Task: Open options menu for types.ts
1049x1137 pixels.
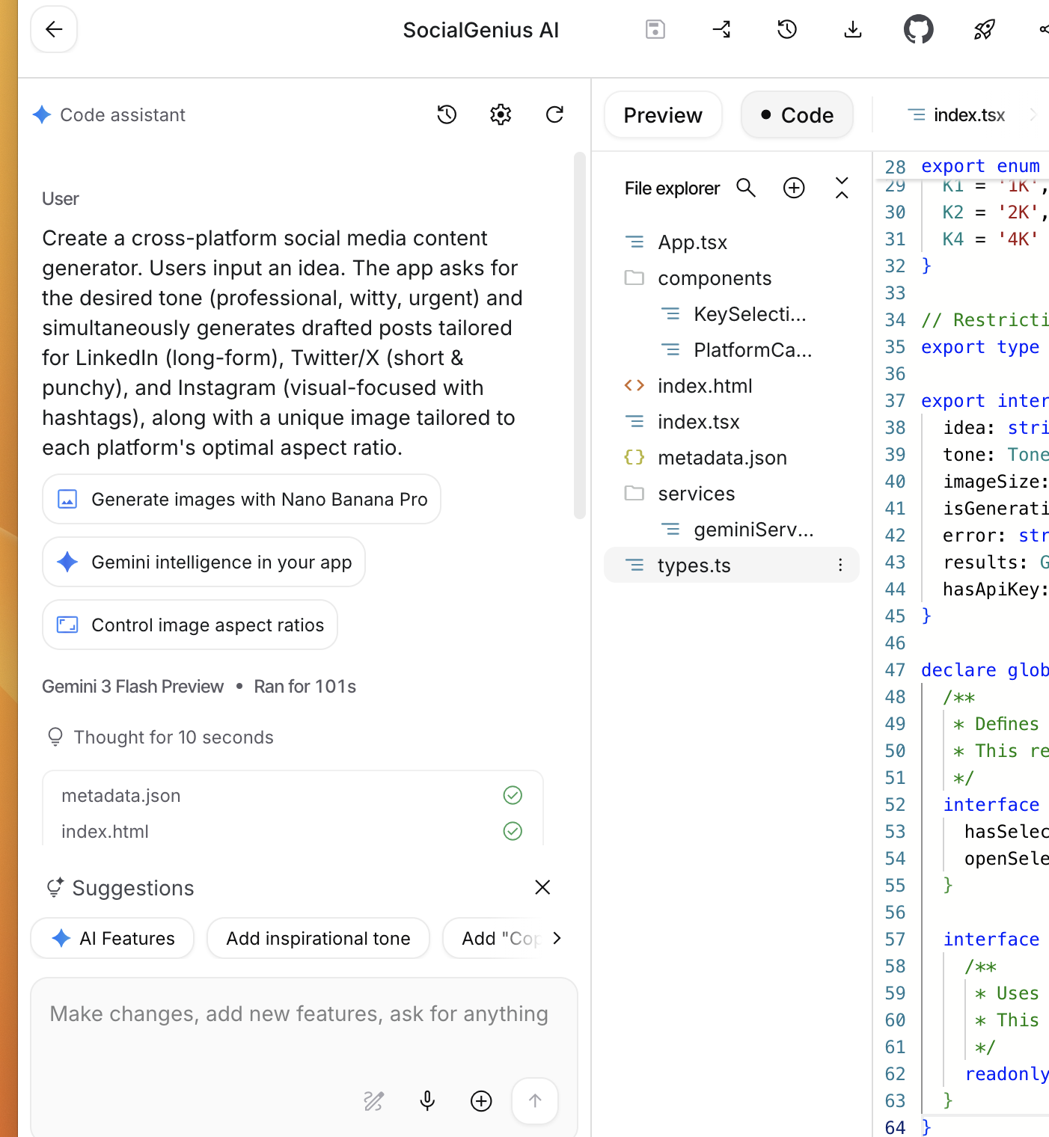Action: click(x=840, y=566)
